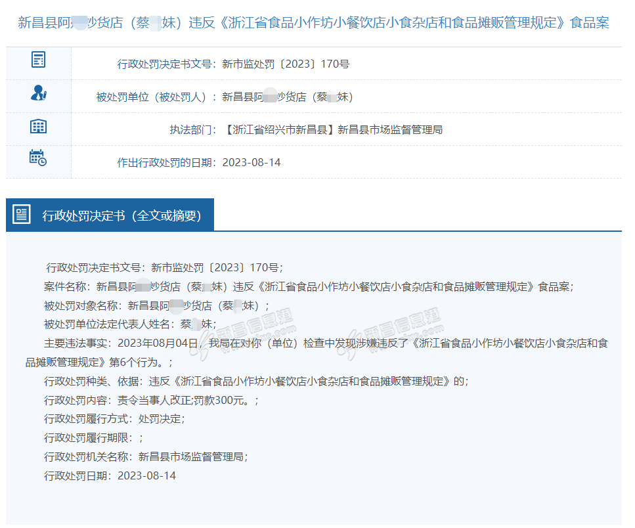Click the 行政处罚日期 line at the bottom
The width and height of the screenshot is (635, 528).
coord(110,475)
